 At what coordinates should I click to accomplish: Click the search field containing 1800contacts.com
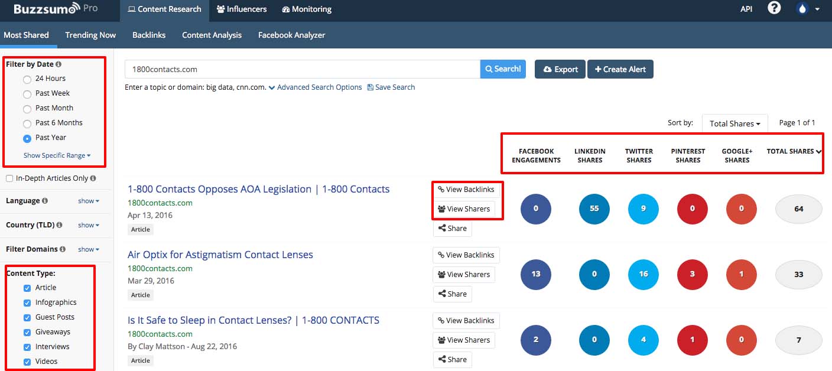pos(303,69)
